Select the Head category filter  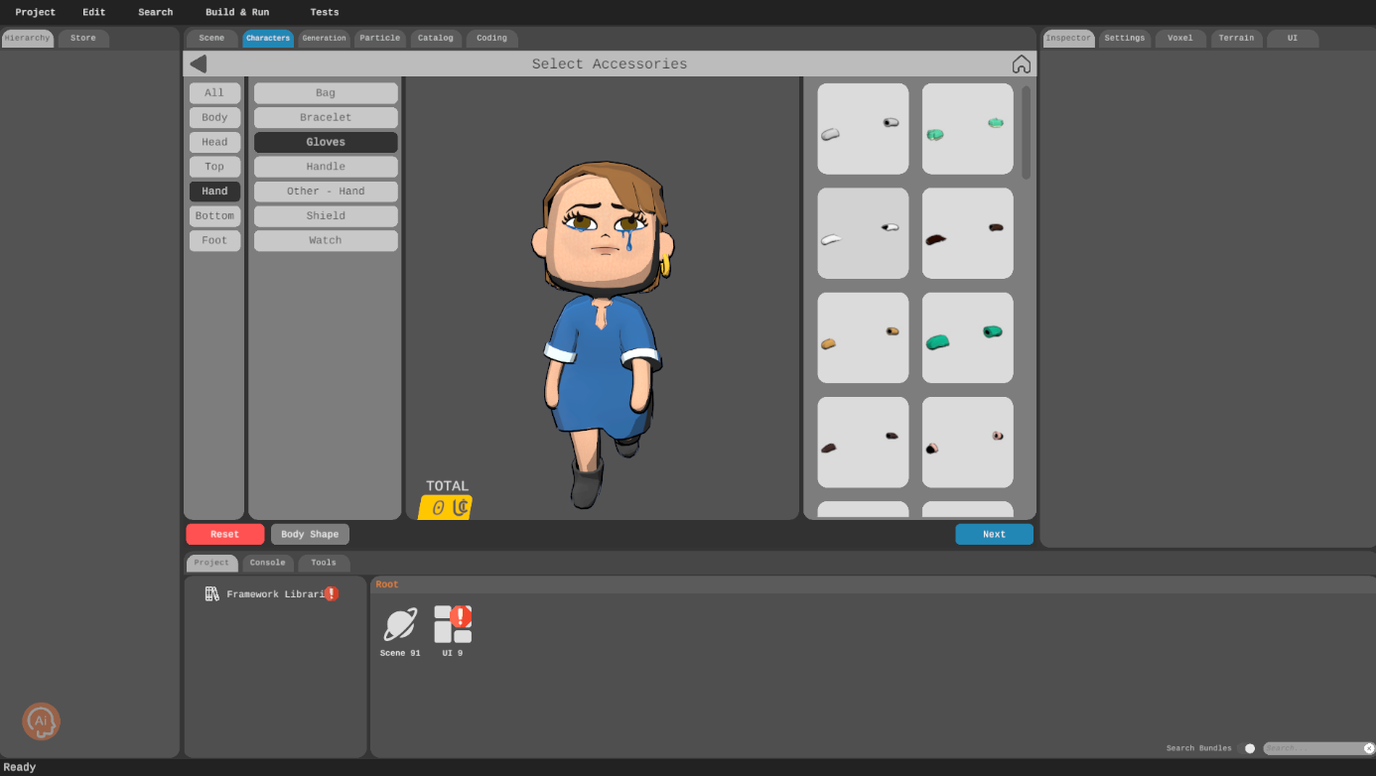[x=214, y=142]
